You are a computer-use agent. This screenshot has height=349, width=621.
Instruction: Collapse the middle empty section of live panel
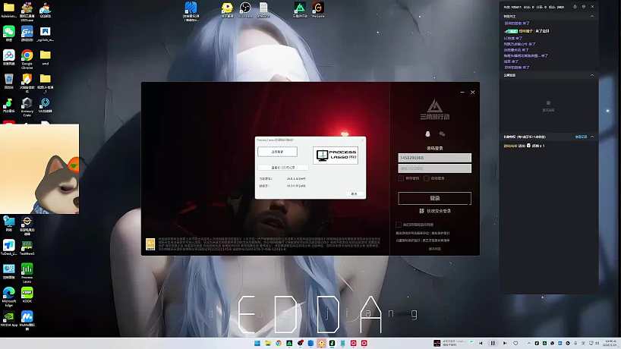click(592, 75)
